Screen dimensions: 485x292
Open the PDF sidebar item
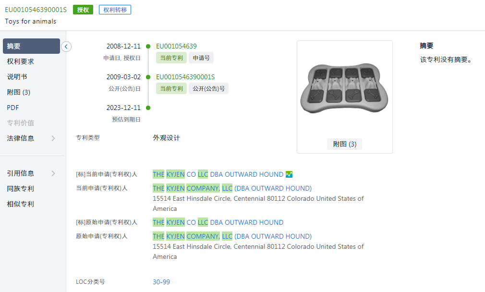[13, 108]
